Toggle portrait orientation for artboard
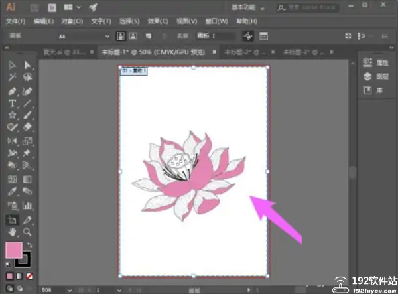Image resolution: width=398 pixels, height=294 pixels. pyautogui.click(x=121, y=36)
